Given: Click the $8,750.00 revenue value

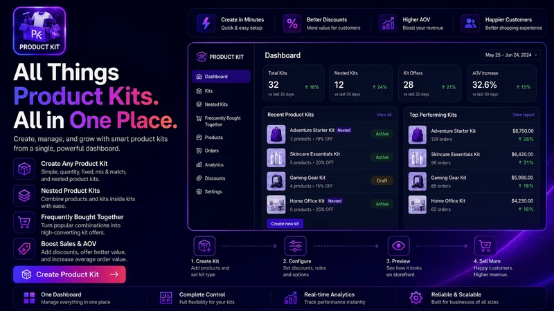Looking at the screenshot, I should (523, 131).
